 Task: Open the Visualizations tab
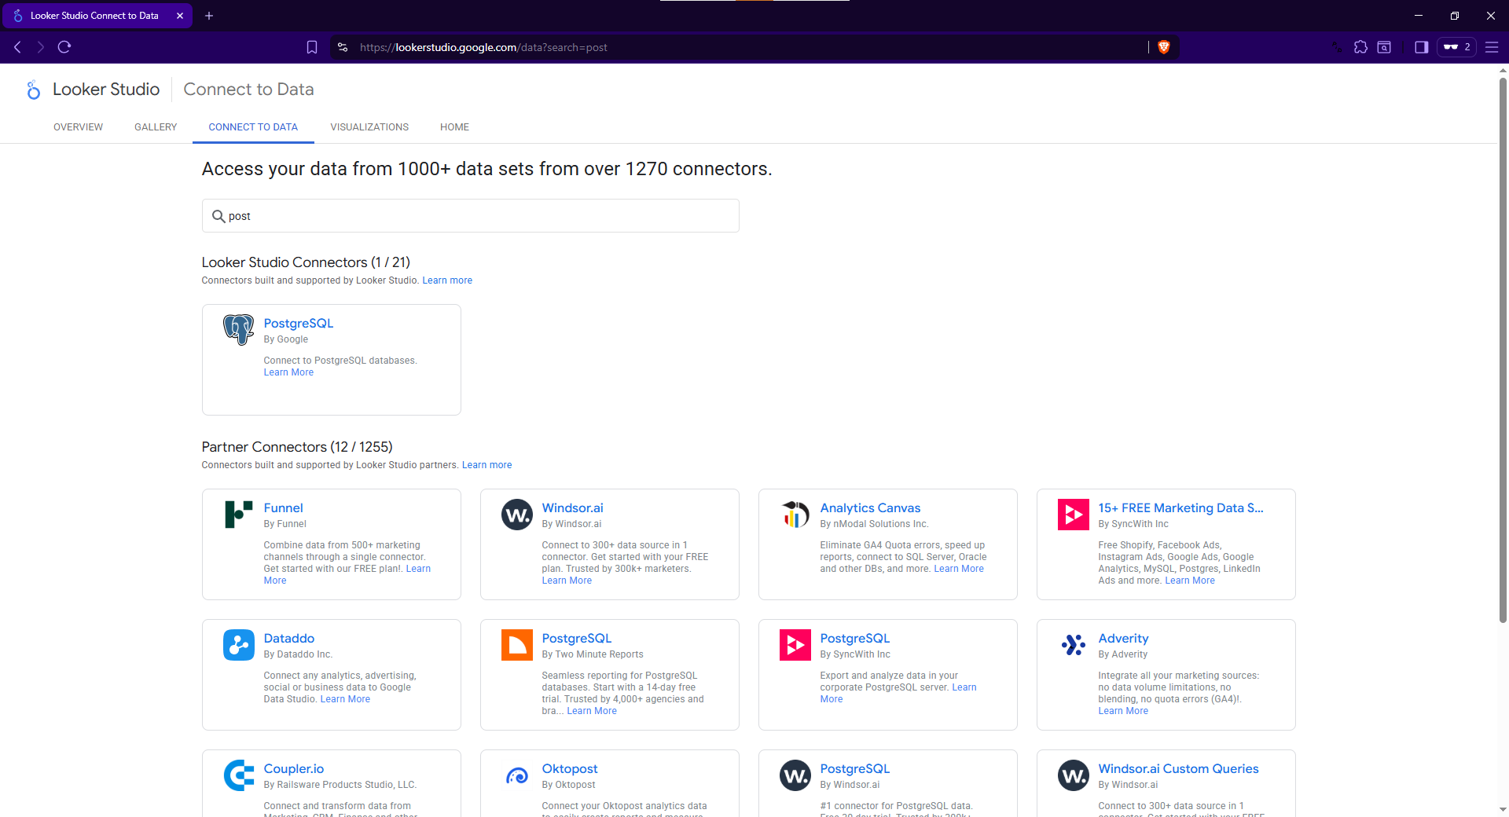coord(369,127)
